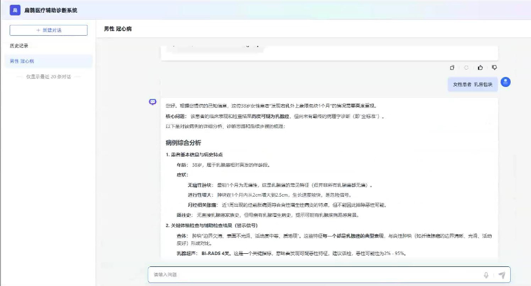Click the 病例综合分析 heading
Viewport: 531px width, 286px height.
[183, 142]
